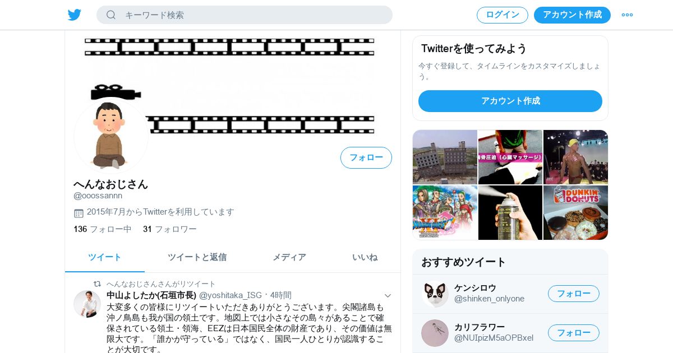
Task: Click the large アカウント作成 sidebar button
Action: coord(510,101)
